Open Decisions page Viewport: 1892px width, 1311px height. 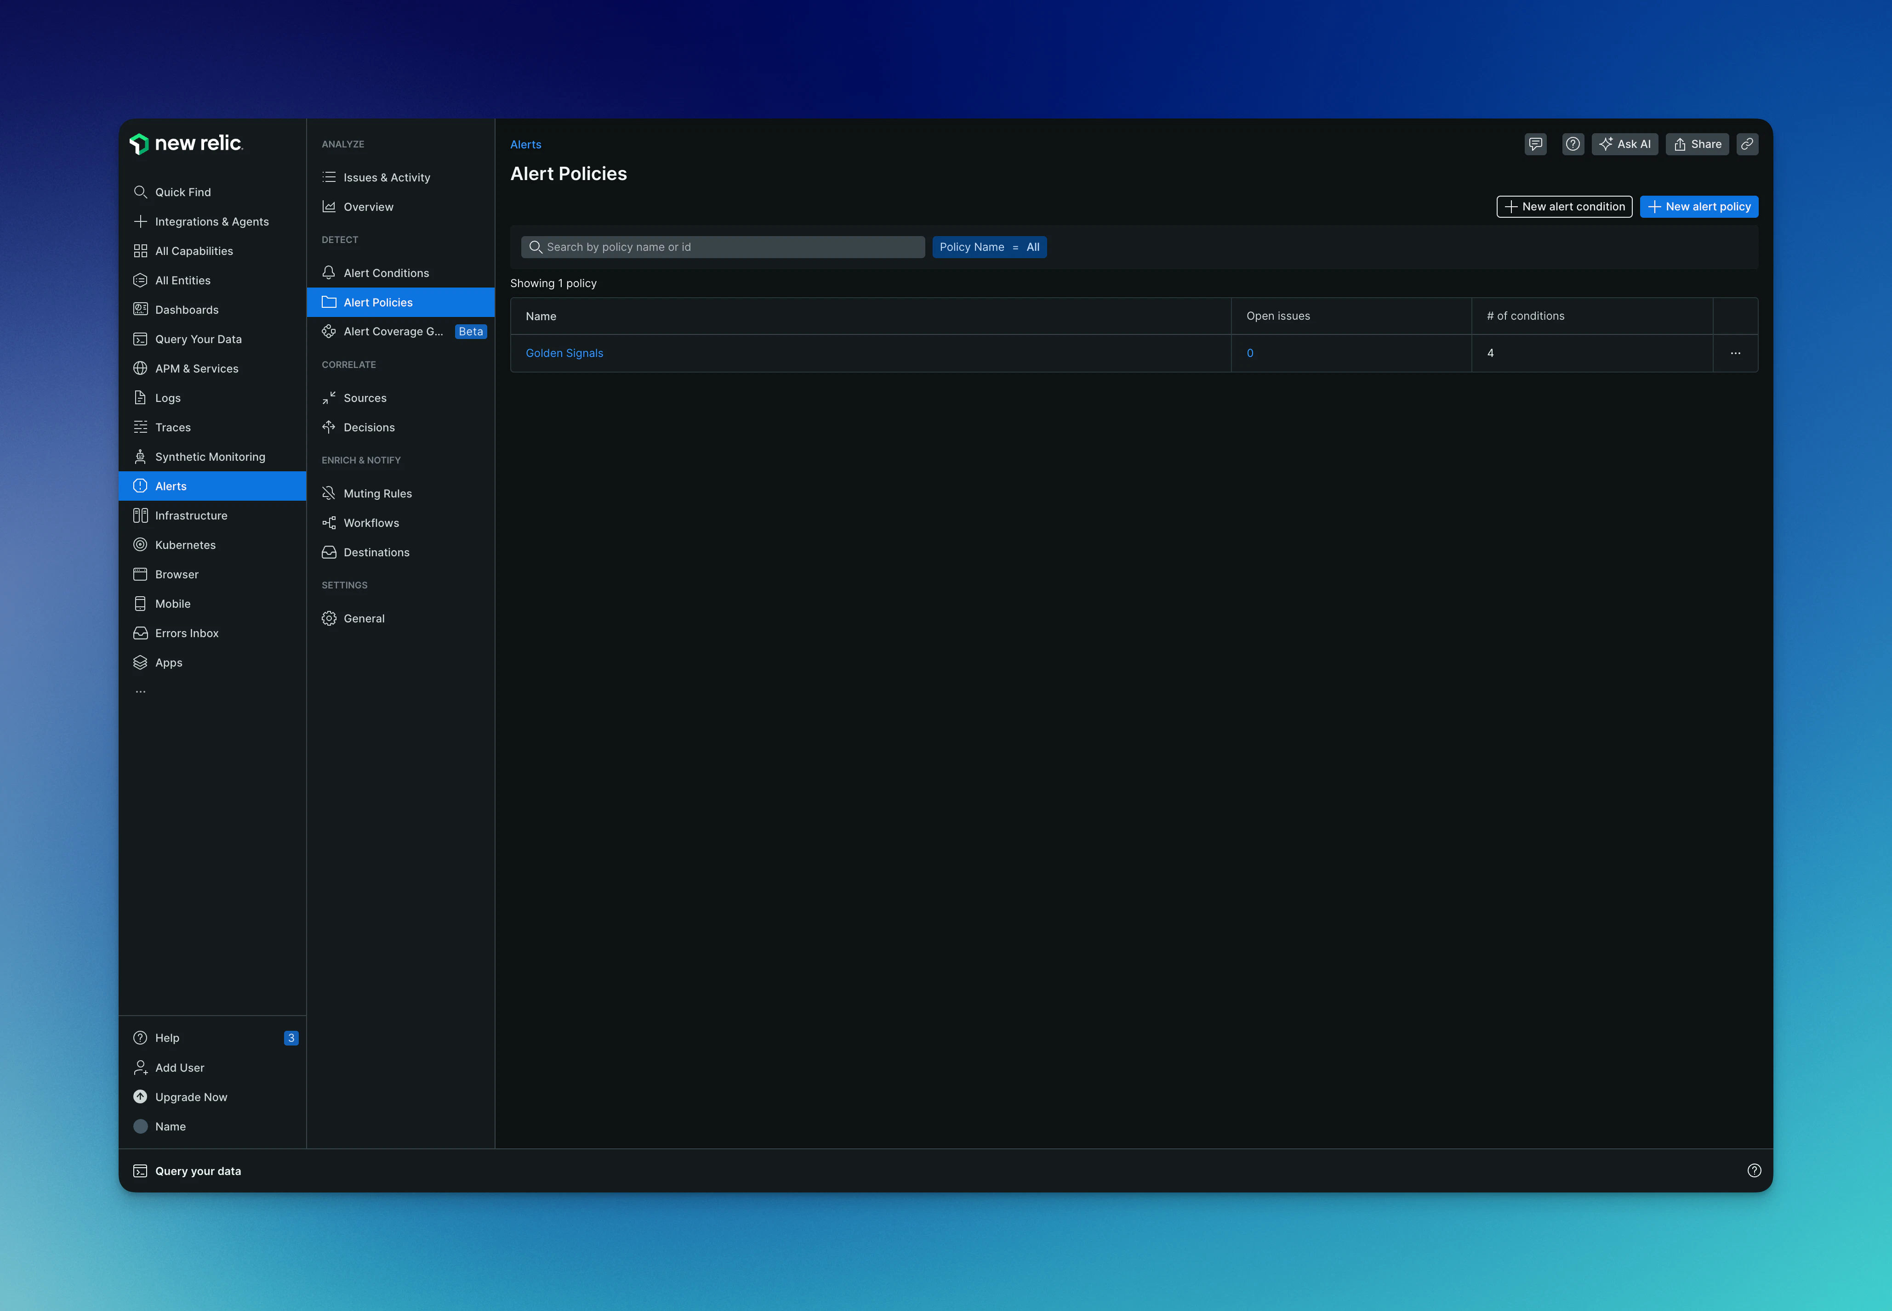pos(400,428)
